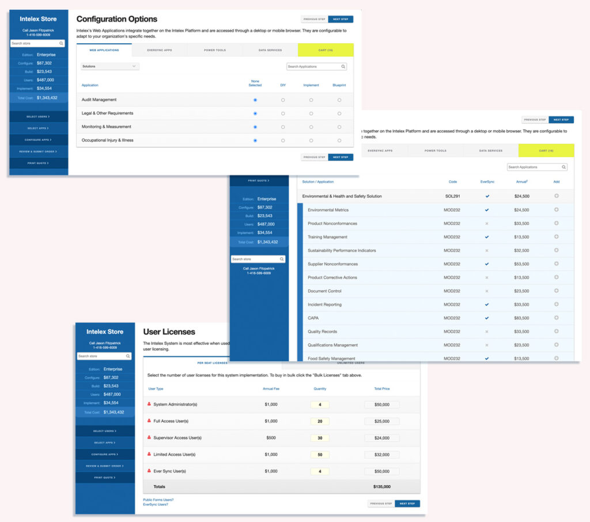The width and height of the screenshot is (590, 522).
Task: Click the add icon for CAPA row
Action: [556, 318]
